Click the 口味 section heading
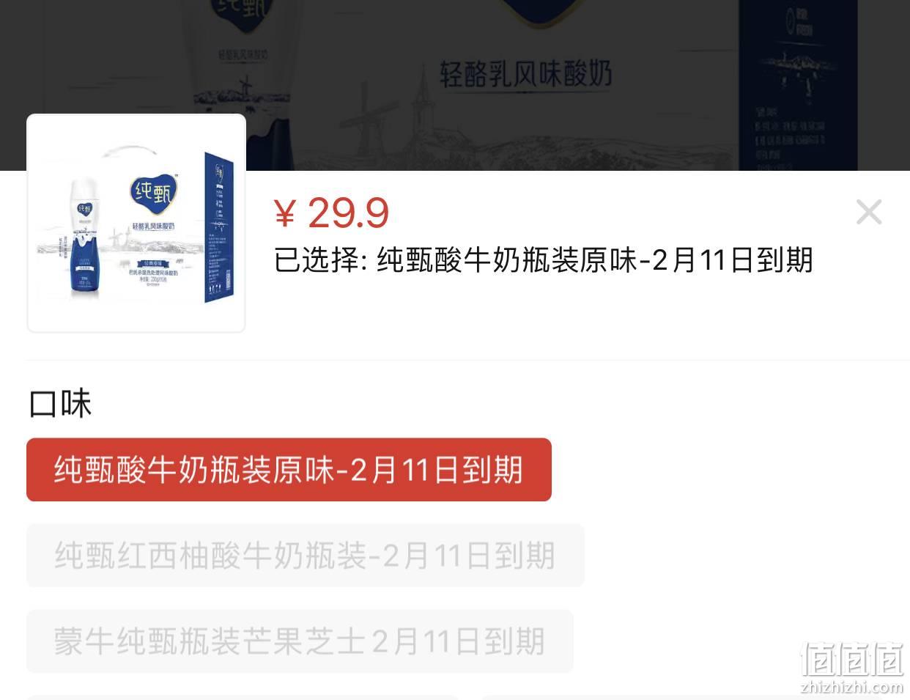Viewport: 910px width, 700px height. (60, 404)
